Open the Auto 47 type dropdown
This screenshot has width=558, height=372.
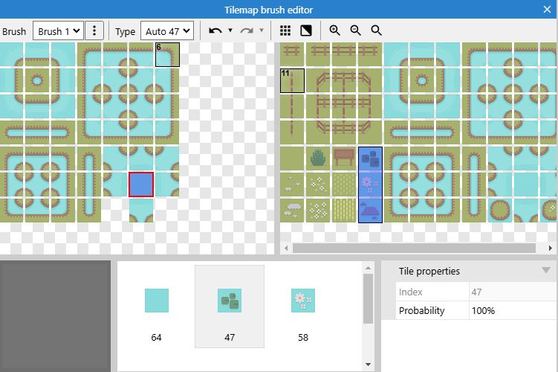pos(166,31)
